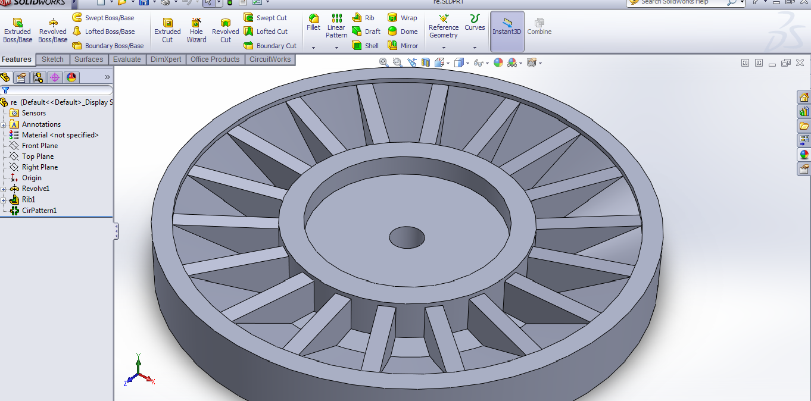The image size is (811, 401).
Task: Switch to the Sketch tab
Action: 52,59
